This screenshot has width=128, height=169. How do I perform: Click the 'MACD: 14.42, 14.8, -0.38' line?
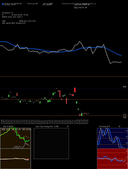click(x=12, y=17)
